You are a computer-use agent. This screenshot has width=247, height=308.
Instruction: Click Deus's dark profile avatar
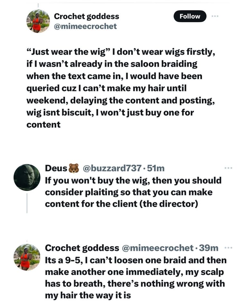pyautogui.click(x=27, y=177)
